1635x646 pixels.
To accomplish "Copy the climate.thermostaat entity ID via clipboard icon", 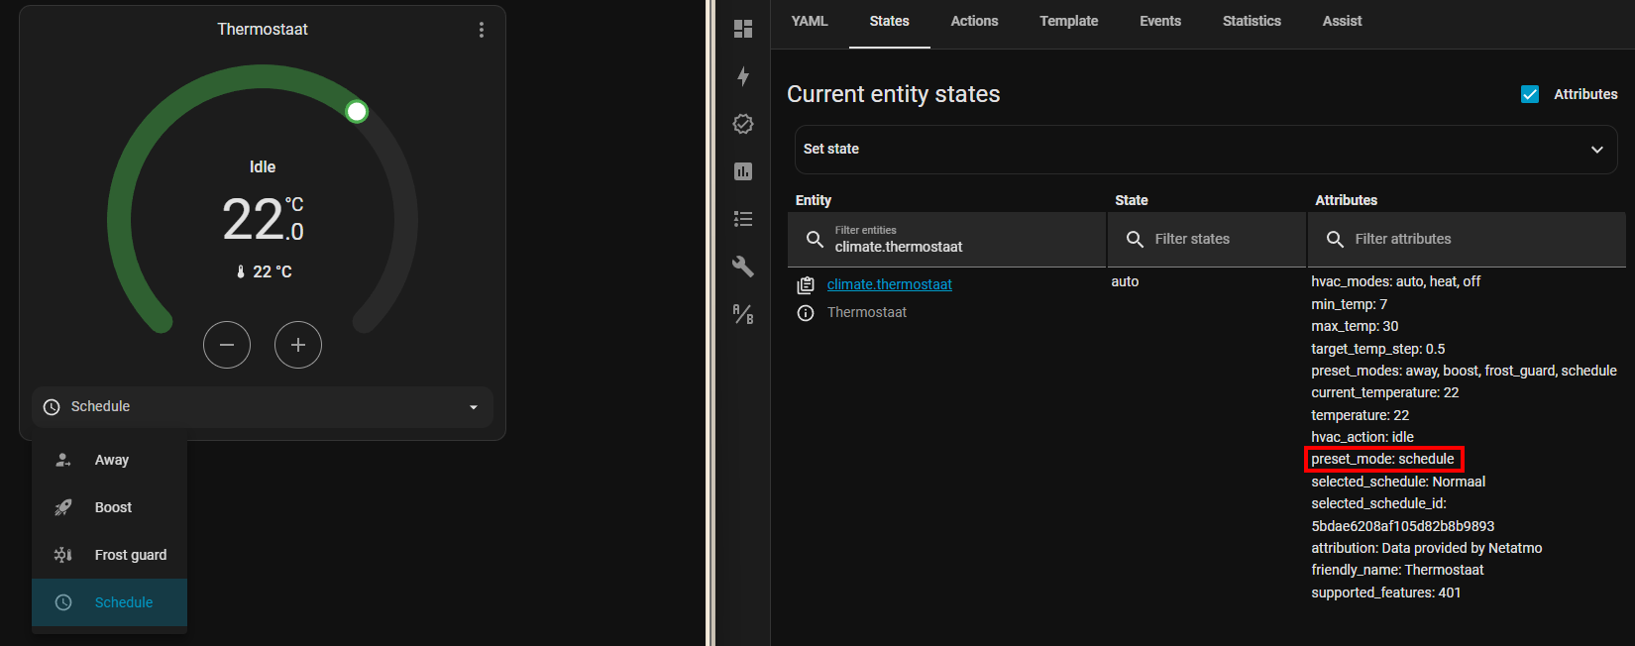I will tap(806, 285).
